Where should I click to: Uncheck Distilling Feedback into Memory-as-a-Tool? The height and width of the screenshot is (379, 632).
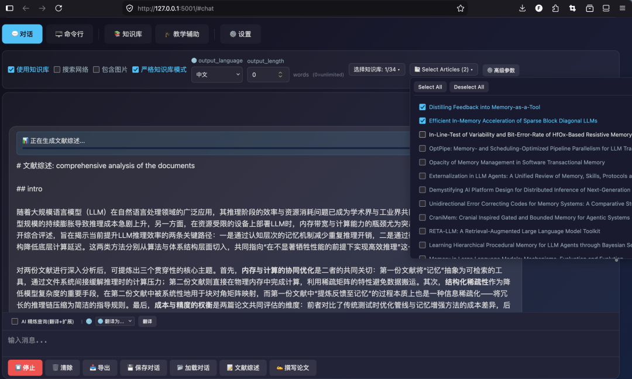pyautogui.click(x=423, y=107)
